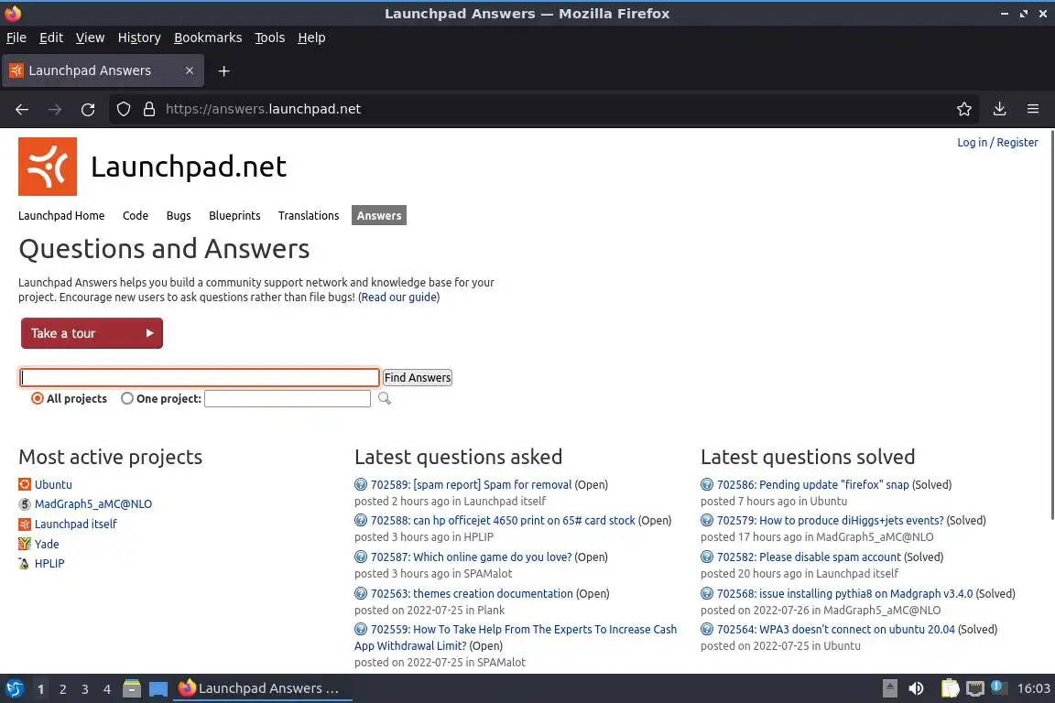
Task: Switch to virtual desktop 2
Action: (x=62, y=689)
